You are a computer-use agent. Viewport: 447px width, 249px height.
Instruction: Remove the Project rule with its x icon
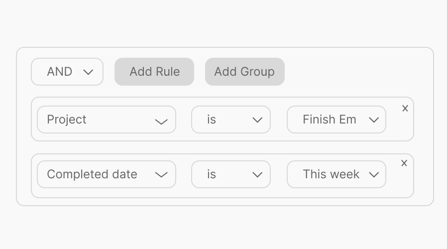pos(405,109)
